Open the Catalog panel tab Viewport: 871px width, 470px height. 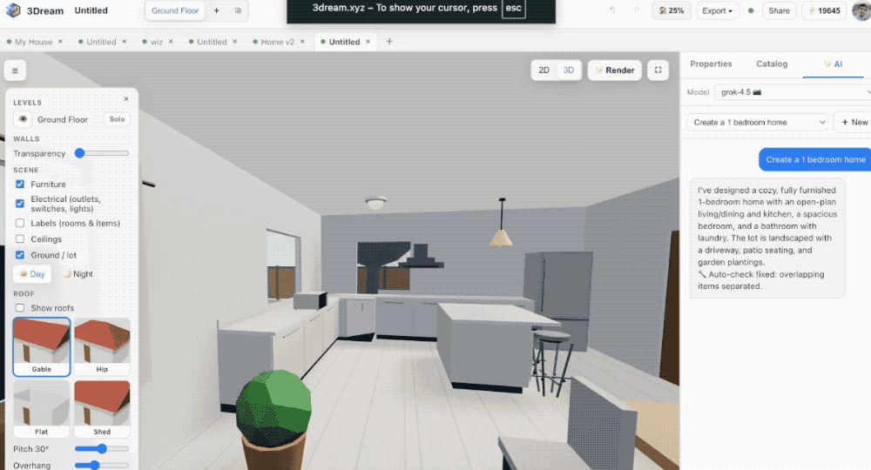(x=772, y=64)
